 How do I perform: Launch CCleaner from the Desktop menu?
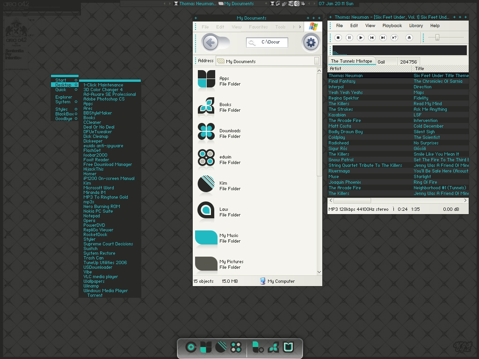[x=92, y=122]
